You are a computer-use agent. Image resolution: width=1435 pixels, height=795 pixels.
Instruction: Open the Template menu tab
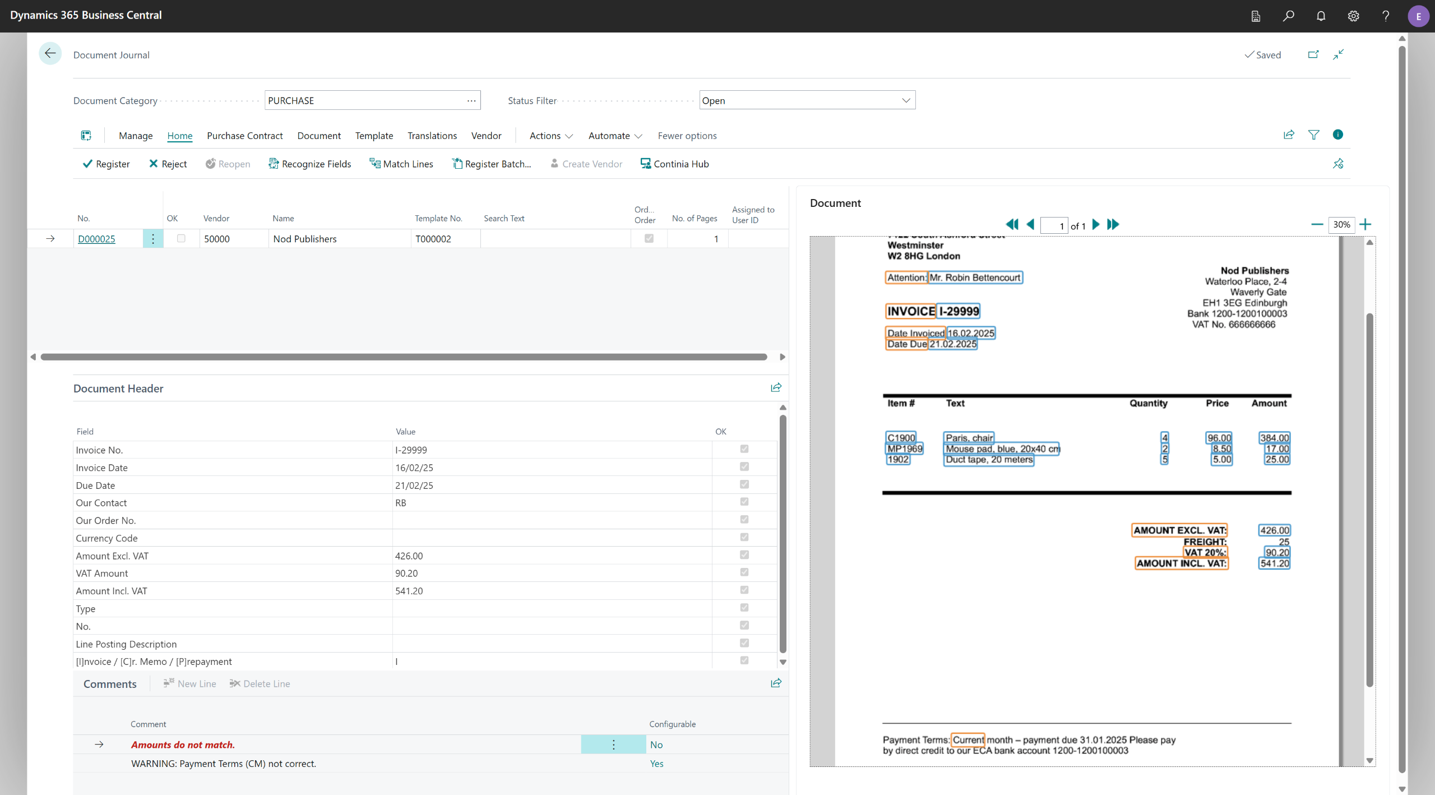[374, 136]
